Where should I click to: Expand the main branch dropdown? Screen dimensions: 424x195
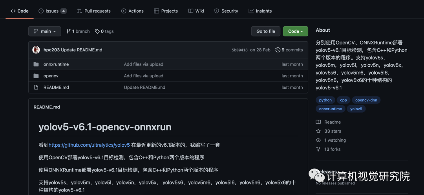point(45,31)
